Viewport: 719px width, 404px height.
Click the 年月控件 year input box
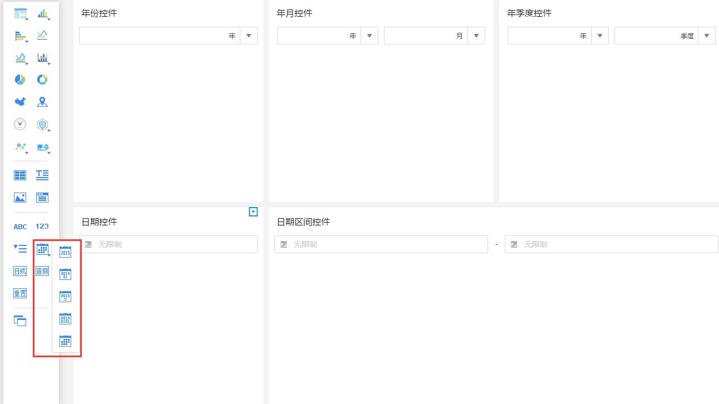[319, 36]
